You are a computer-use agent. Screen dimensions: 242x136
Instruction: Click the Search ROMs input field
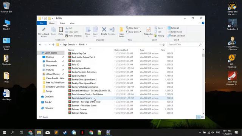[x=185, y=45]
